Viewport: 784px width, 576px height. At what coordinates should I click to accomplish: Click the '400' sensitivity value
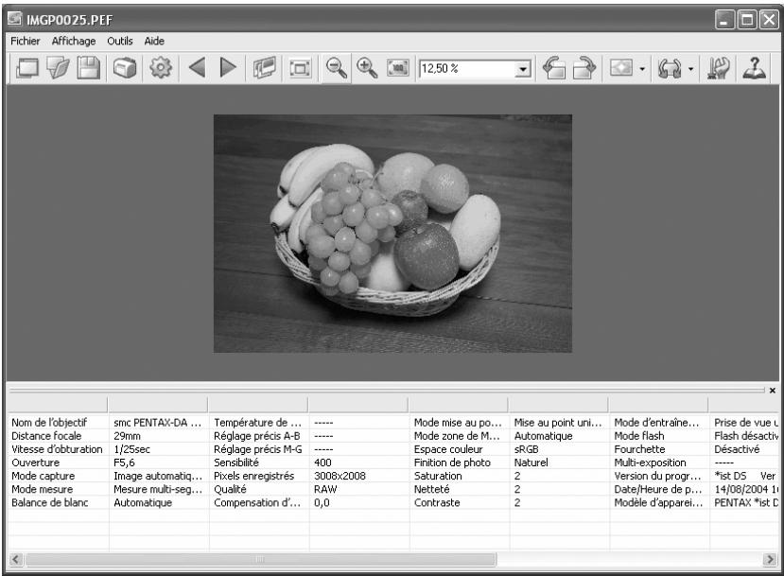point(322,463)
